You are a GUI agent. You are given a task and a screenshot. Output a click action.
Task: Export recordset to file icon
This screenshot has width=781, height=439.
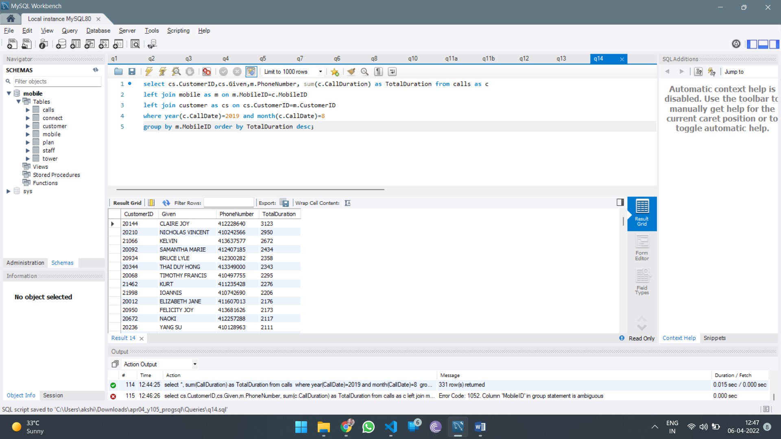[284, 203]
